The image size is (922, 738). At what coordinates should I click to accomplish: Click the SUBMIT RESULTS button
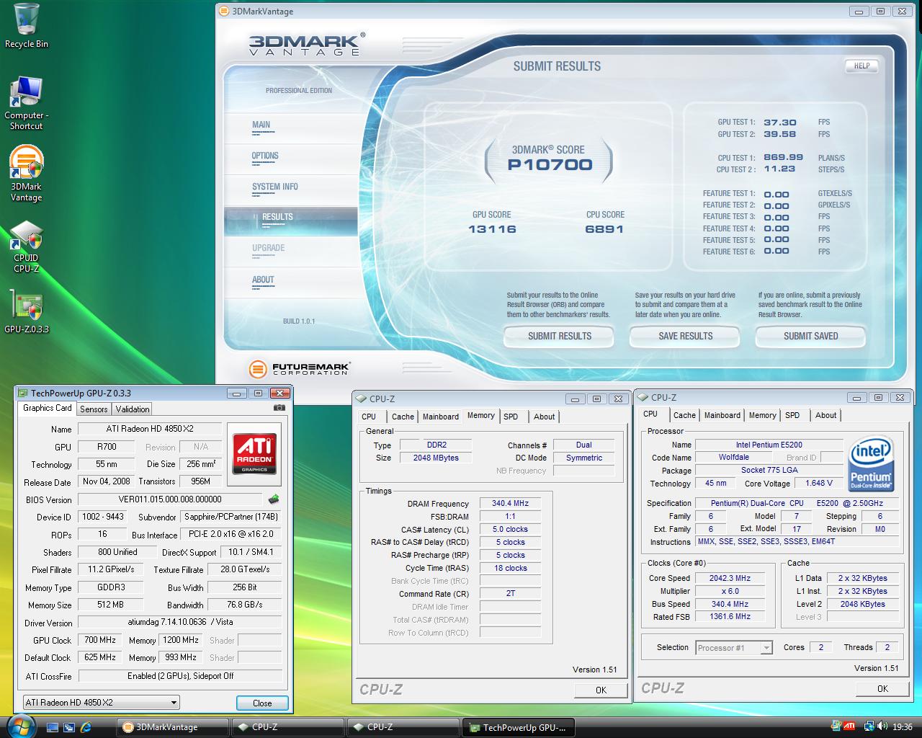559,336
